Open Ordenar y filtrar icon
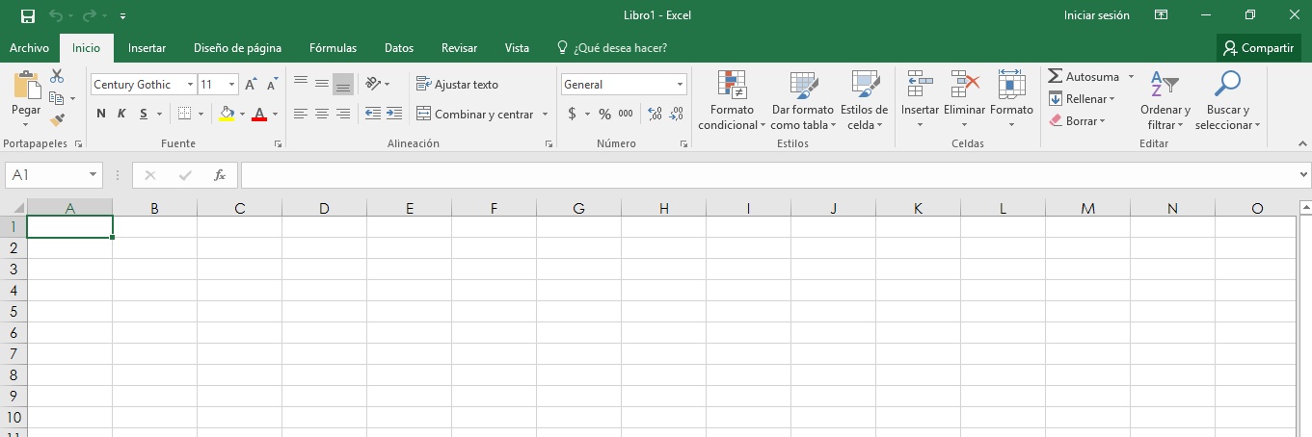The image size is (1312, 437). pyautogui.click(x=1165, y=85)
